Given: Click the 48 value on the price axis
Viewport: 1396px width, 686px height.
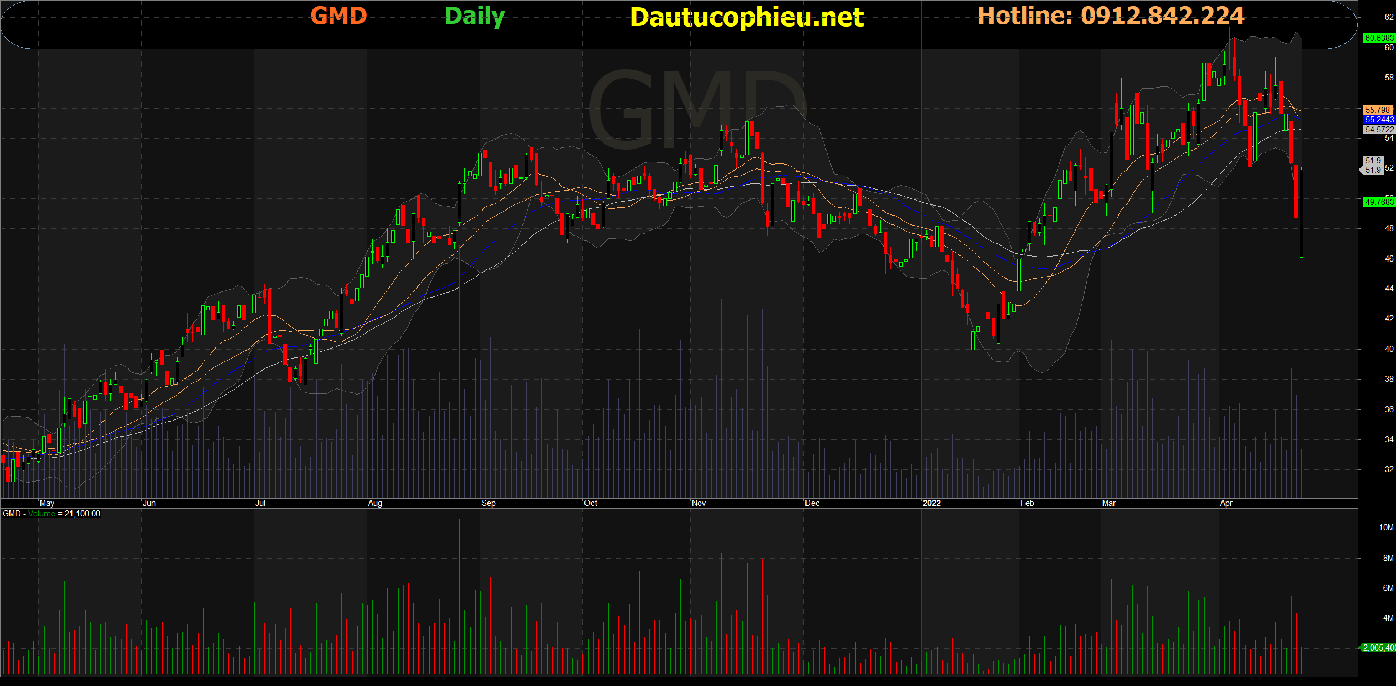Looking at the screenshot, I should point(1389,228).
